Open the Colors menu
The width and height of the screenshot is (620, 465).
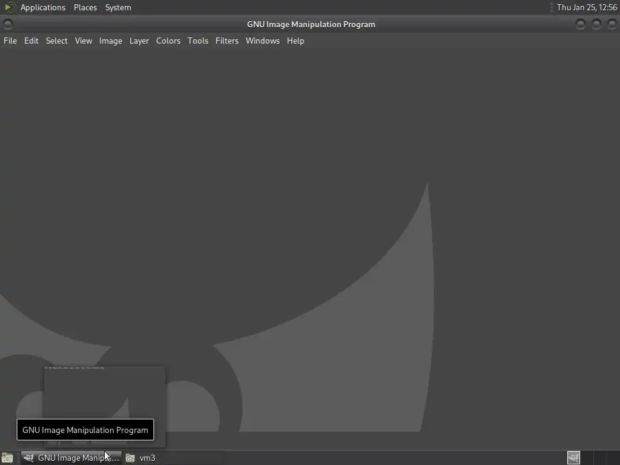click(x=168, y=41)
